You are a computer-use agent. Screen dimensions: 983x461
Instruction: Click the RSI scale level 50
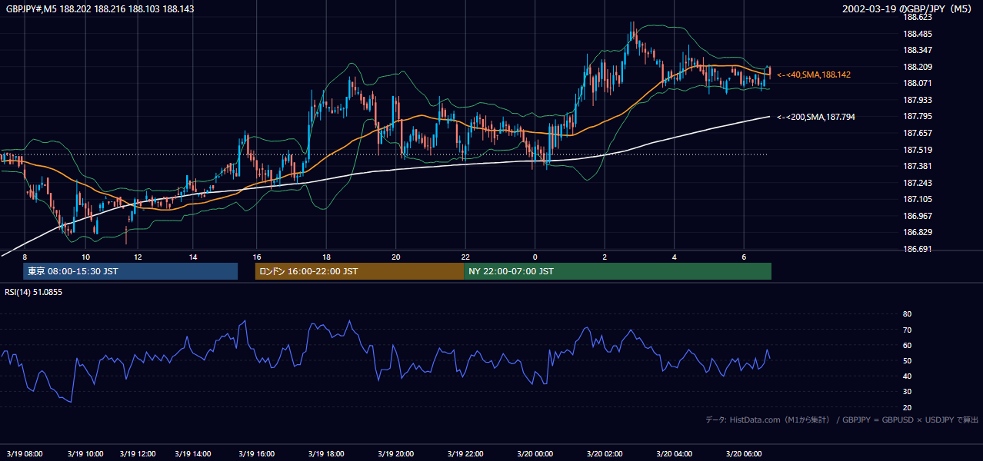coord(907,360)
